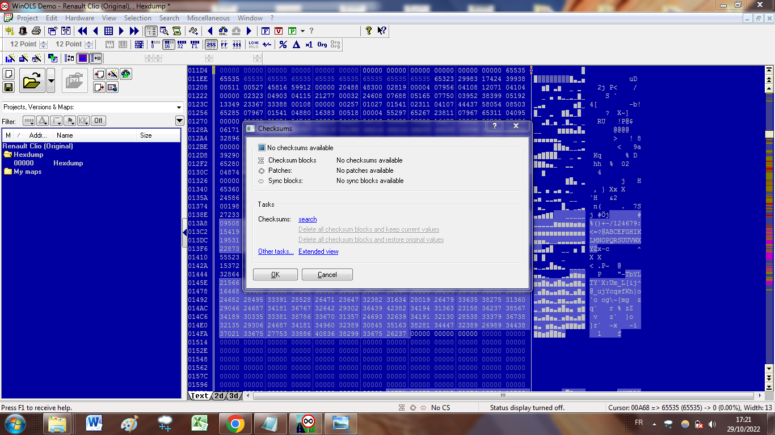Toggle LoHi byte order

tap(254, 44)
